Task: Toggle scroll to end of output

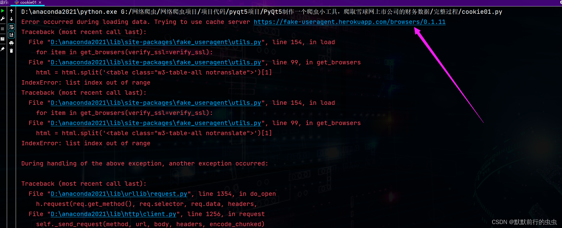Action: pos(11,35)
